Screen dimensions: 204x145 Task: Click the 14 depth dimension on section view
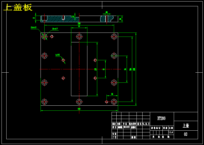[x=34, y=18]
